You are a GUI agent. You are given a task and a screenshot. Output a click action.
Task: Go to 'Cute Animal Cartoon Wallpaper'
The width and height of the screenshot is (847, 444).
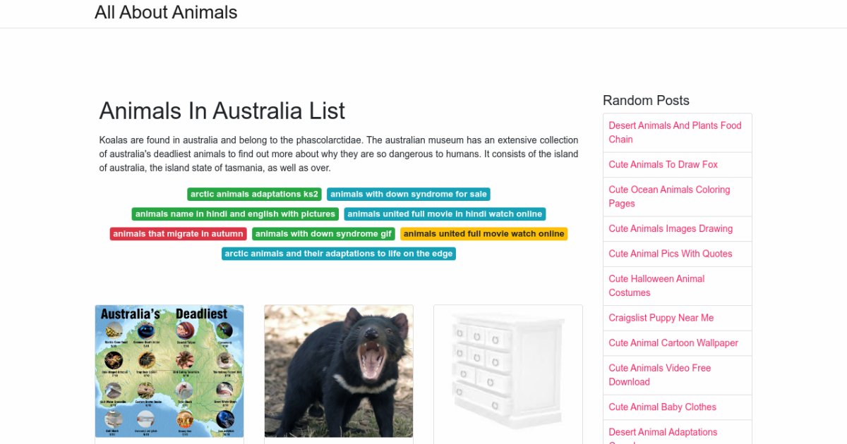coord(673,343)
